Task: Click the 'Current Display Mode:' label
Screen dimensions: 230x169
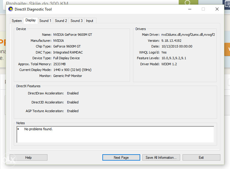Action: [35, 70]
